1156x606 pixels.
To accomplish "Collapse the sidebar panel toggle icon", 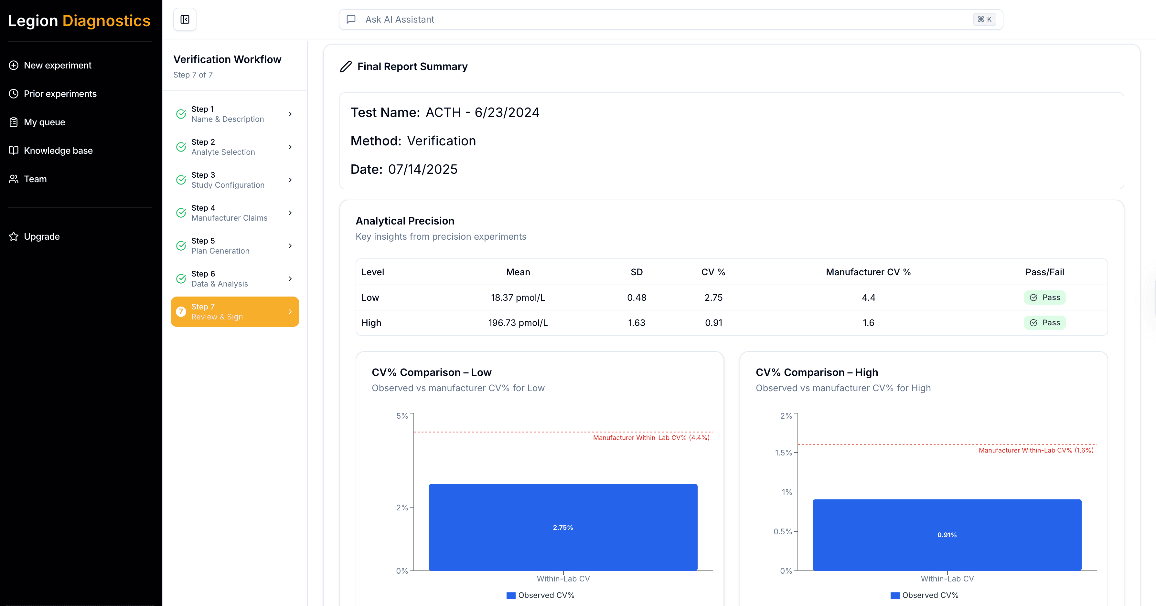I will (185, 19).
